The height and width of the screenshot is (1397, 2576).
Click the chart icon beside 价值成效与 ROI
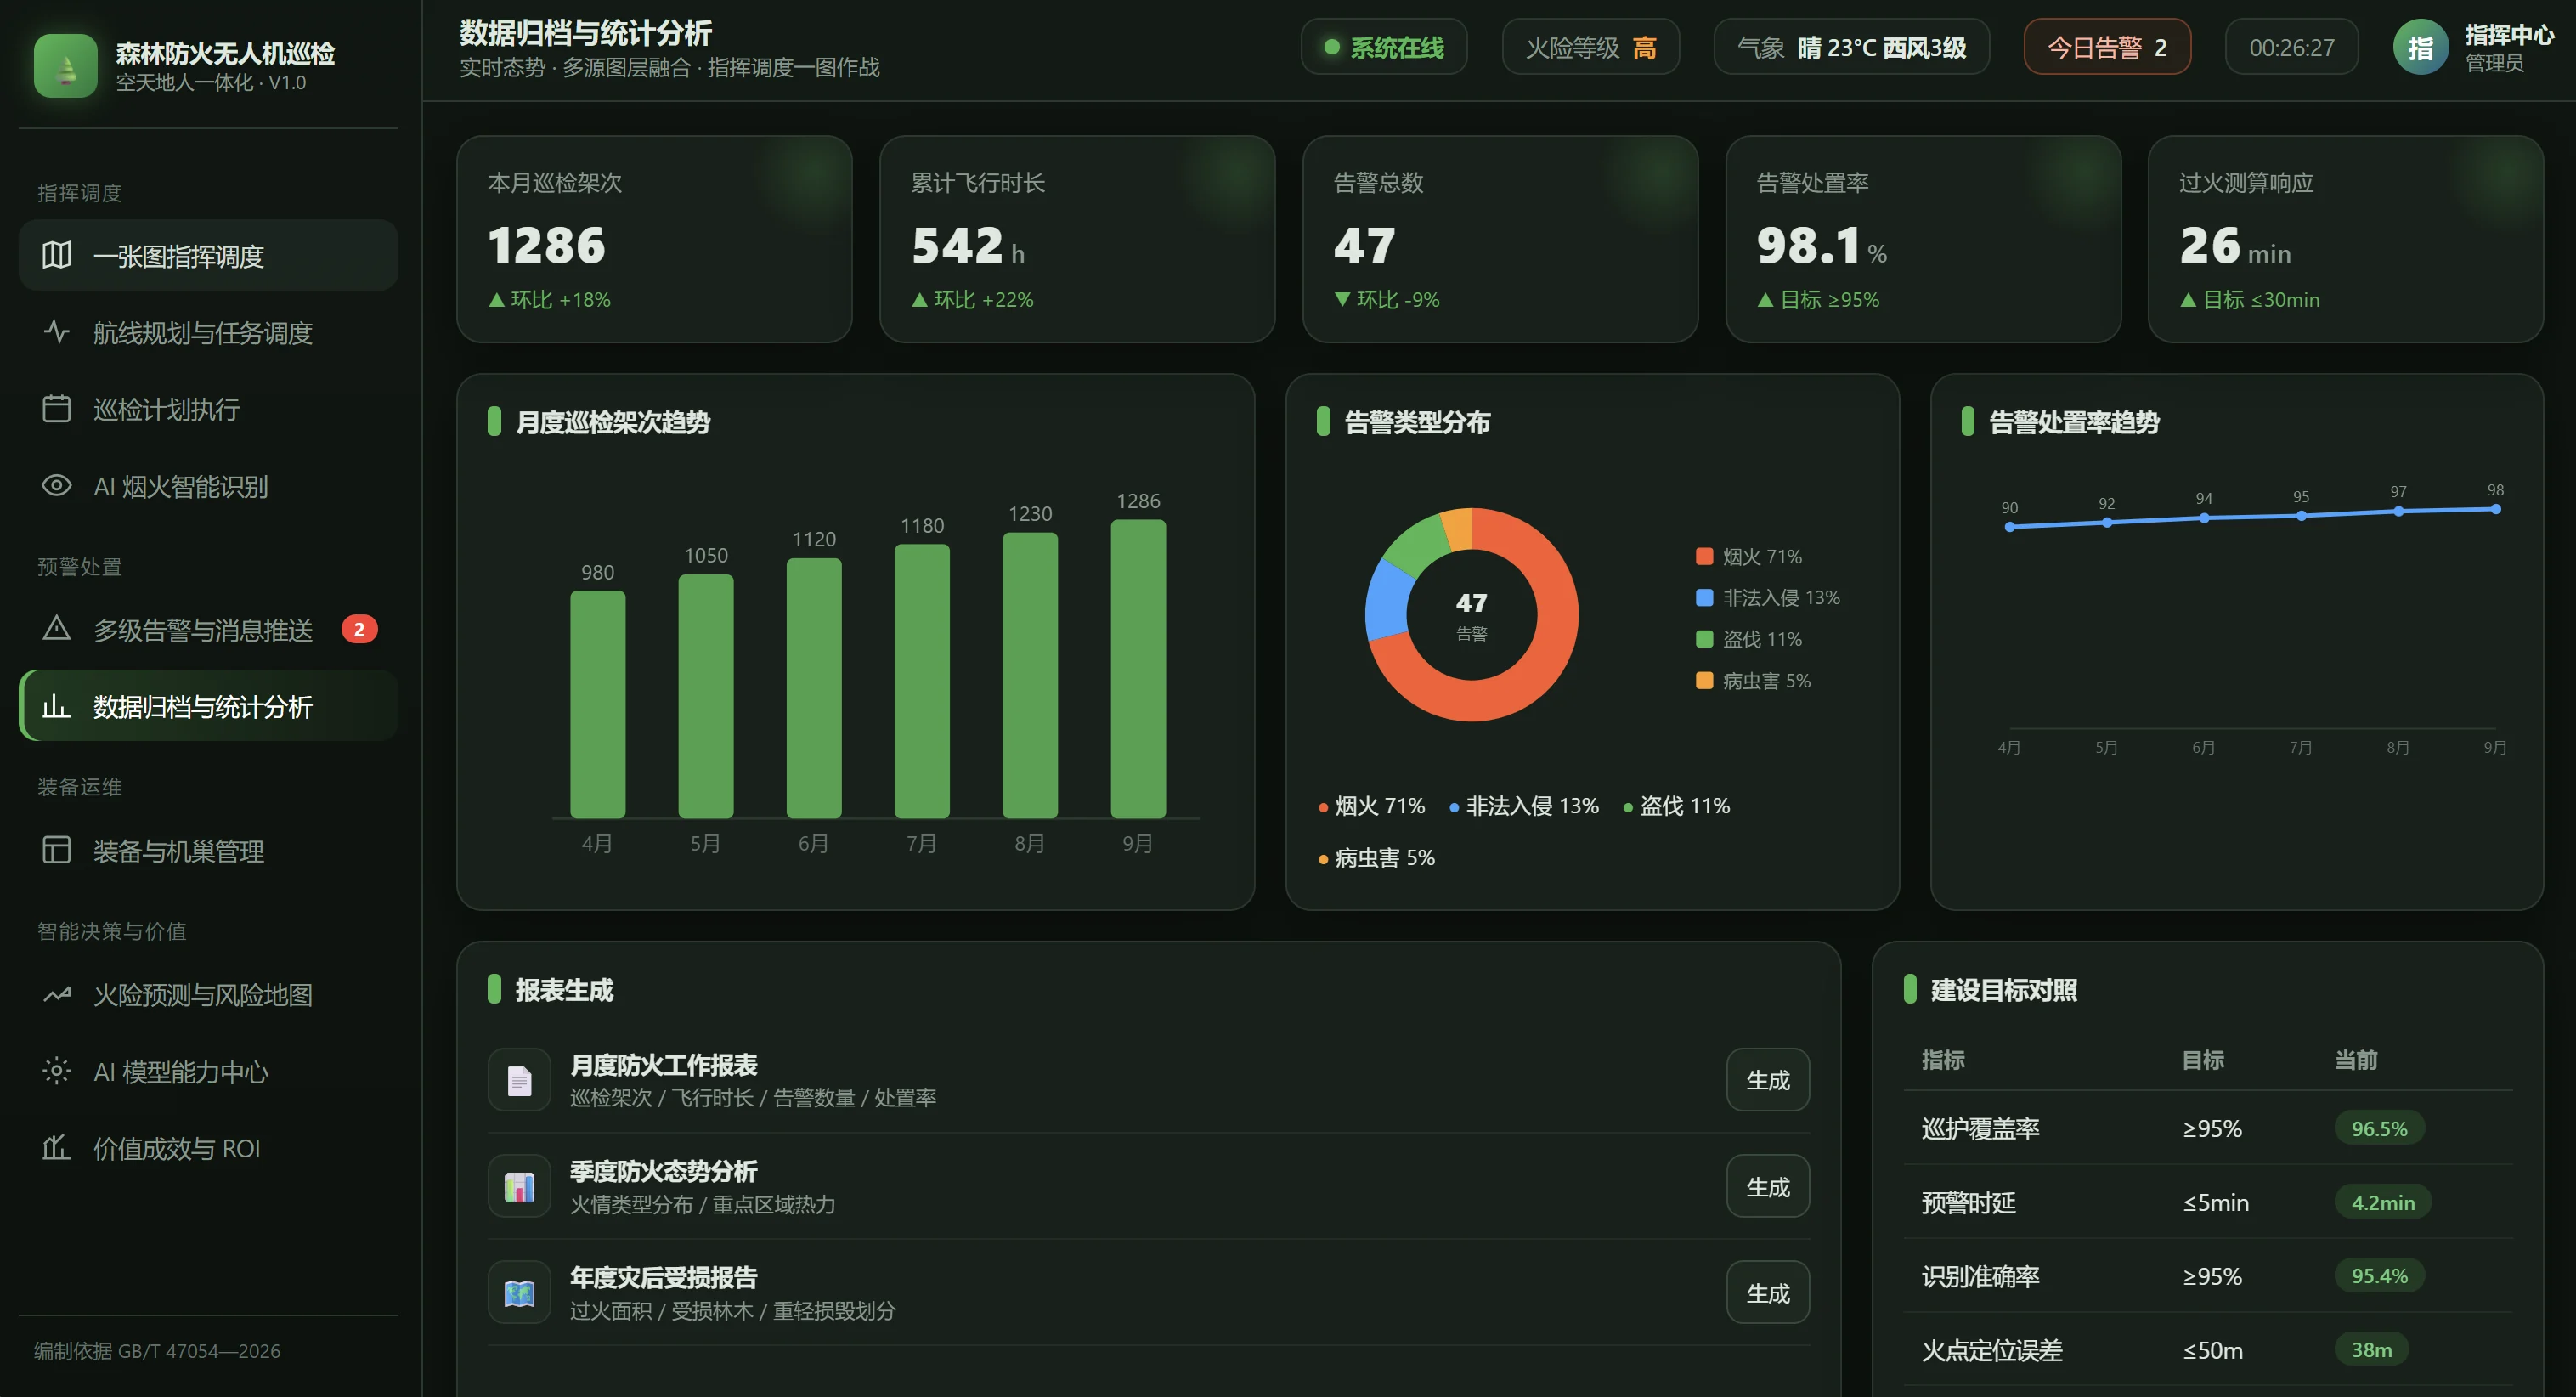click(x=56, y=1147)
